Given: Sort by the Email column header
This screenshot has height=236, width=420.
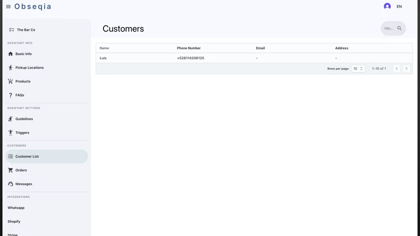Looking at the screenshot, I should [x=260, y=48].
